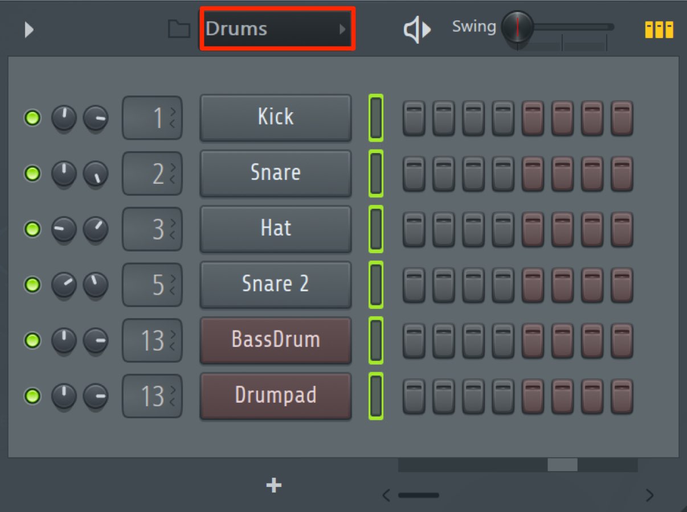Click the left scroll arrow at bottom

tap(386, 495)
